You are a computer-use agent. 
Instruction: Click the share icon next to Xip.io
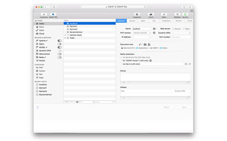pos(190,64)
